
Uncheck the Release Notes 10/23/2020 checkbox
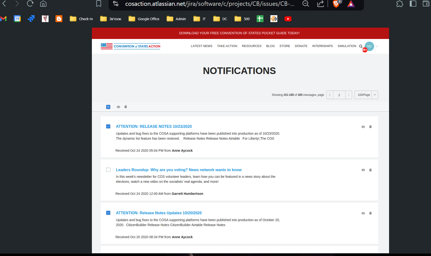(x=108, y=126)
